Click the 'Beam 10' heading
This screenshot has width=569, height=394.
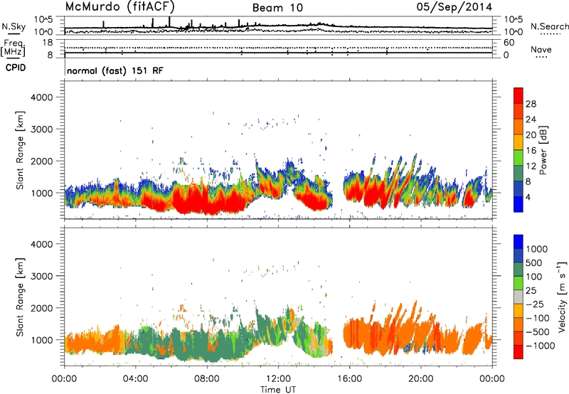click(x=277, y=8)
